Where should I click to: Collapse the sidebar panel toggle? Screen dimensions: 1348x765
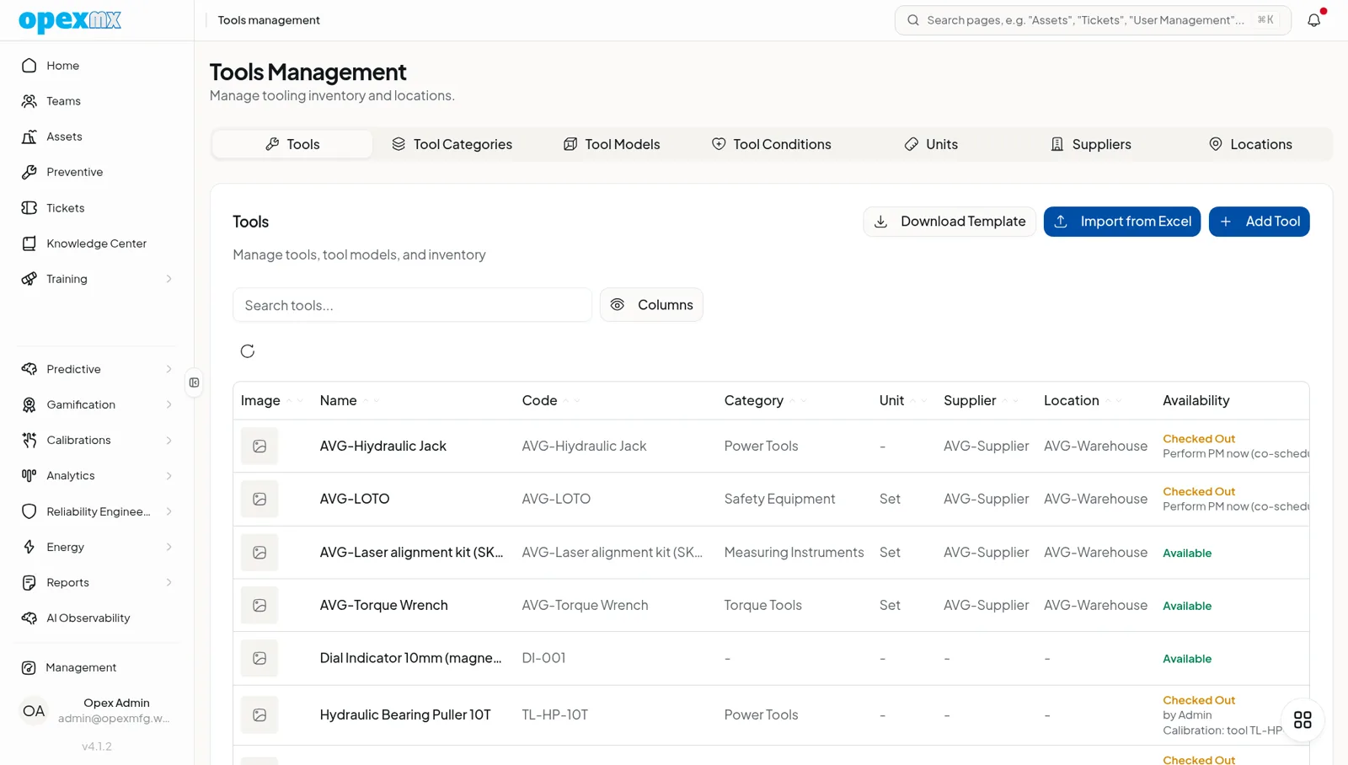(x=195, y=382)
